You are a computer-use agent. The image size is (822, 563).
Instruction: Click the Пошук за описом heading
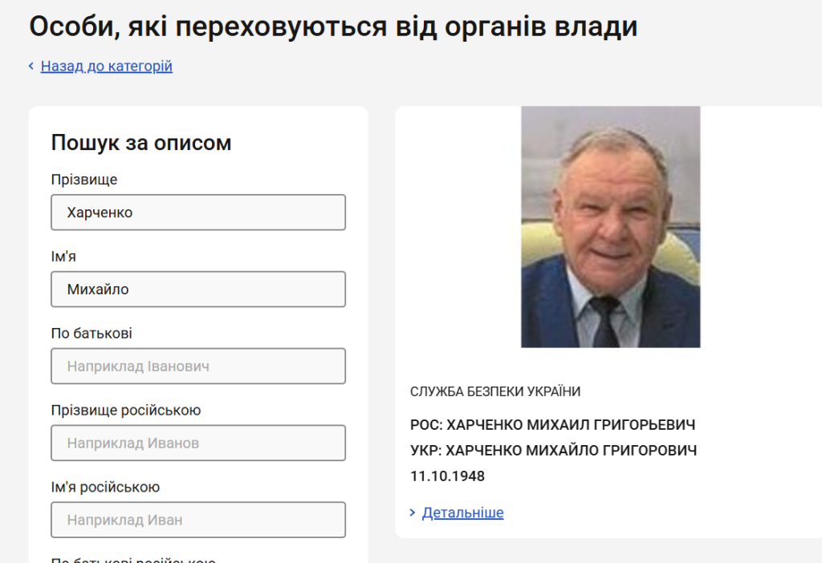point(141,143)
